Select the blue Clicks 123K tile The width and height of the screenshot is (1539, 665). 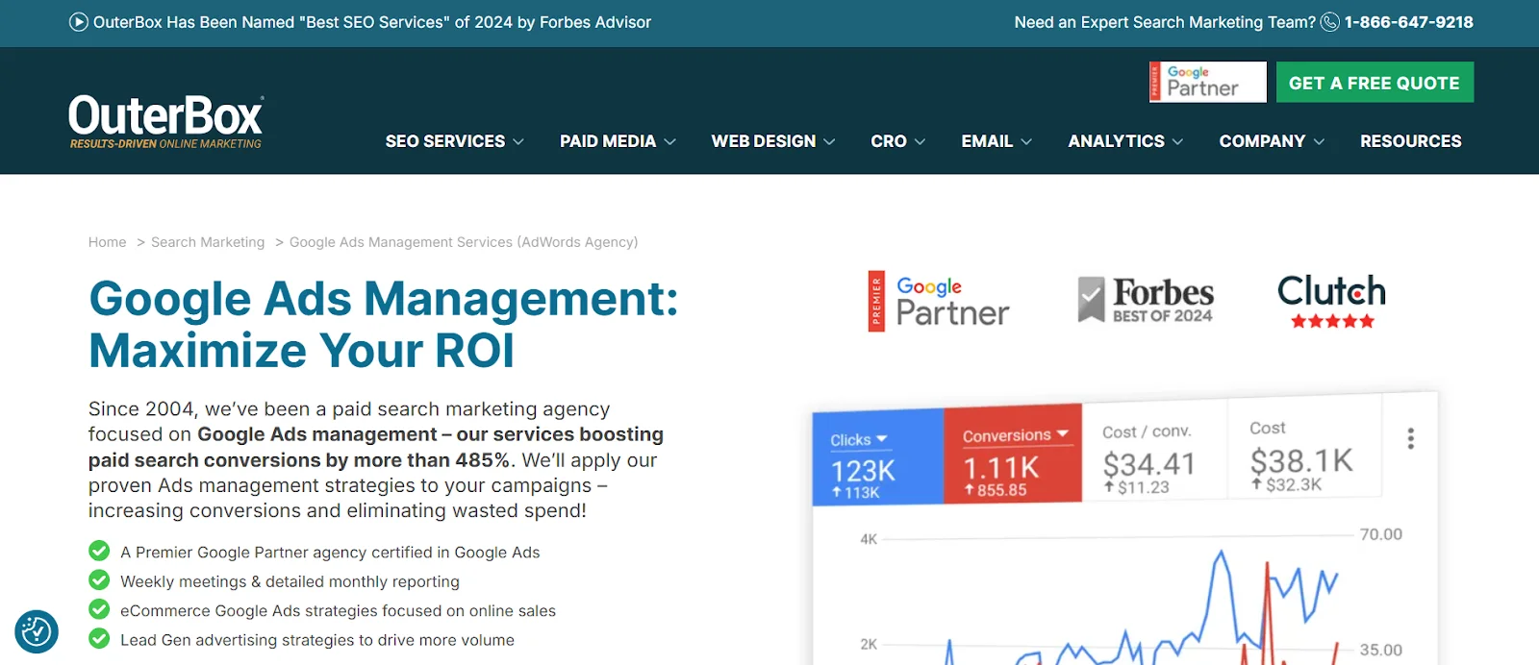878,457
